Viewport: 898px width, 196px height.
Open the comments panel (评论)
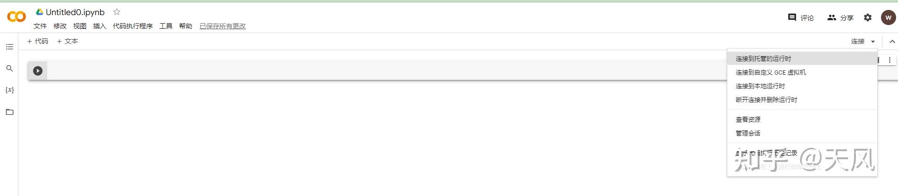coord(801,17)
